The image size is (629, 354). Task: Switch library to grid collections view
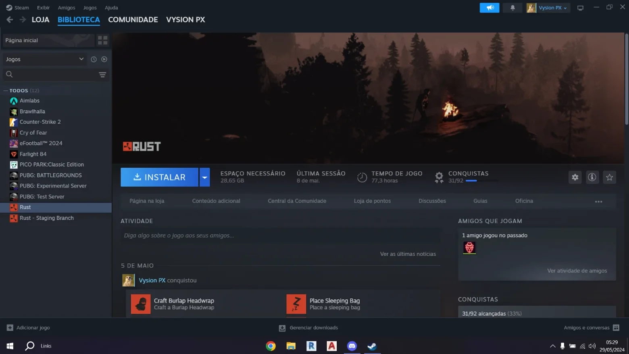pos(103,40)
